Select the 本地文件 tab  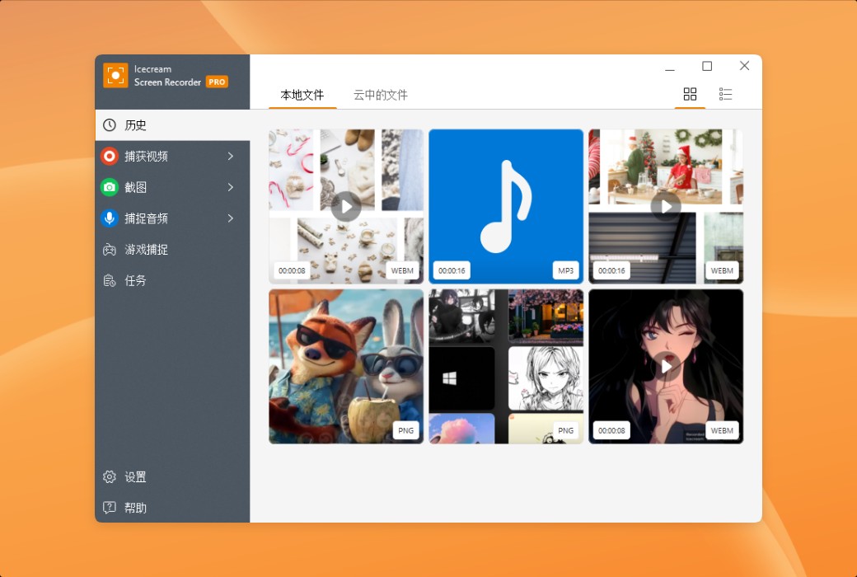pos(302,95)
